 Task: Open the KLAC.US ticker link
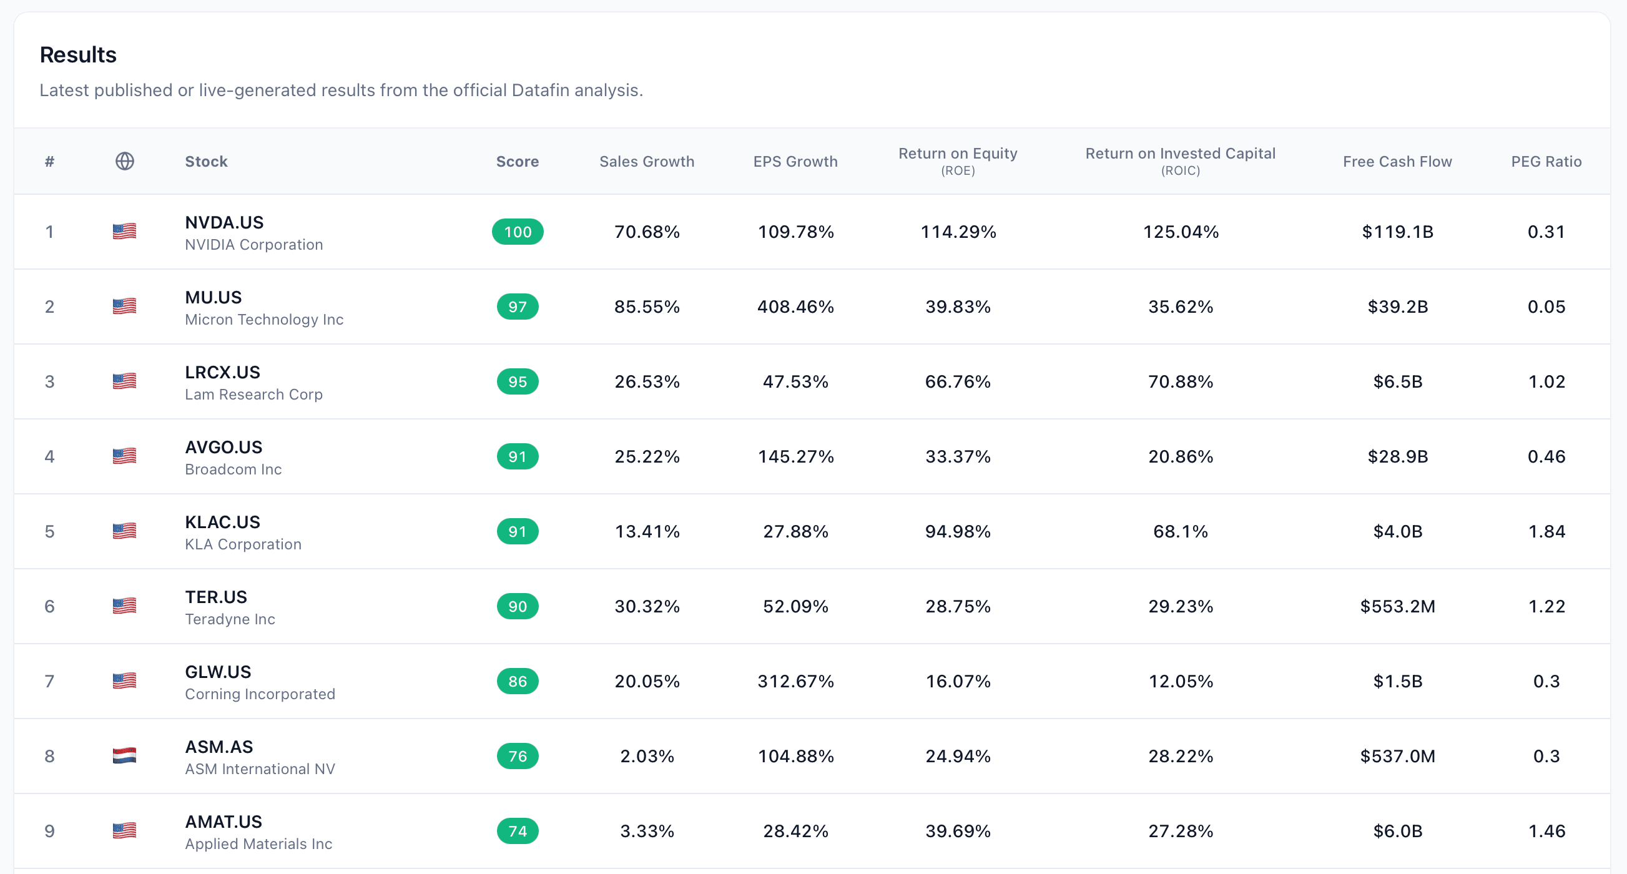point(222,522)
